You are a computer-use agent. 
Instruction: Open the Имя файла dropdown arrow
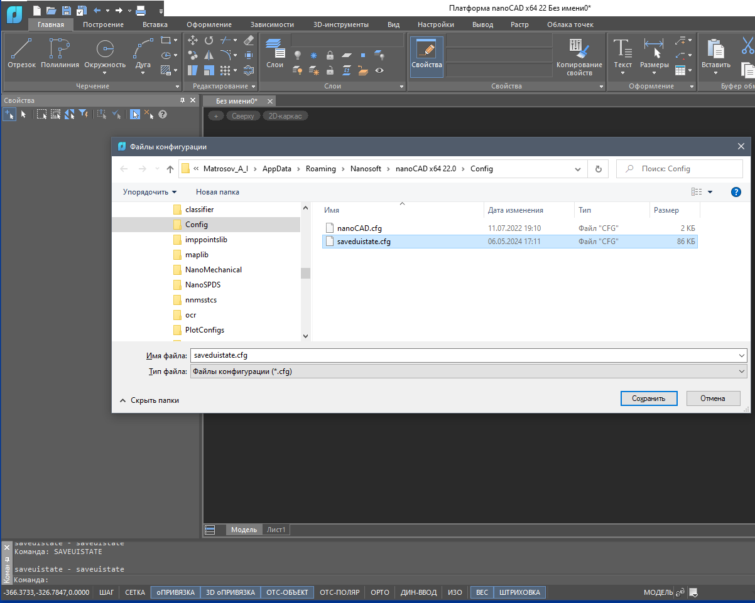point(741,355)
